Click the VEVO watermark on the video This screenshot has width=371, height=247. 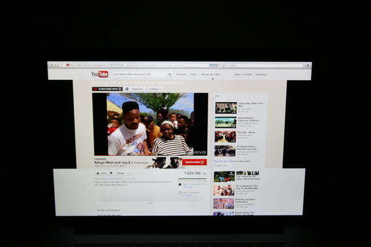pos(199,152)
